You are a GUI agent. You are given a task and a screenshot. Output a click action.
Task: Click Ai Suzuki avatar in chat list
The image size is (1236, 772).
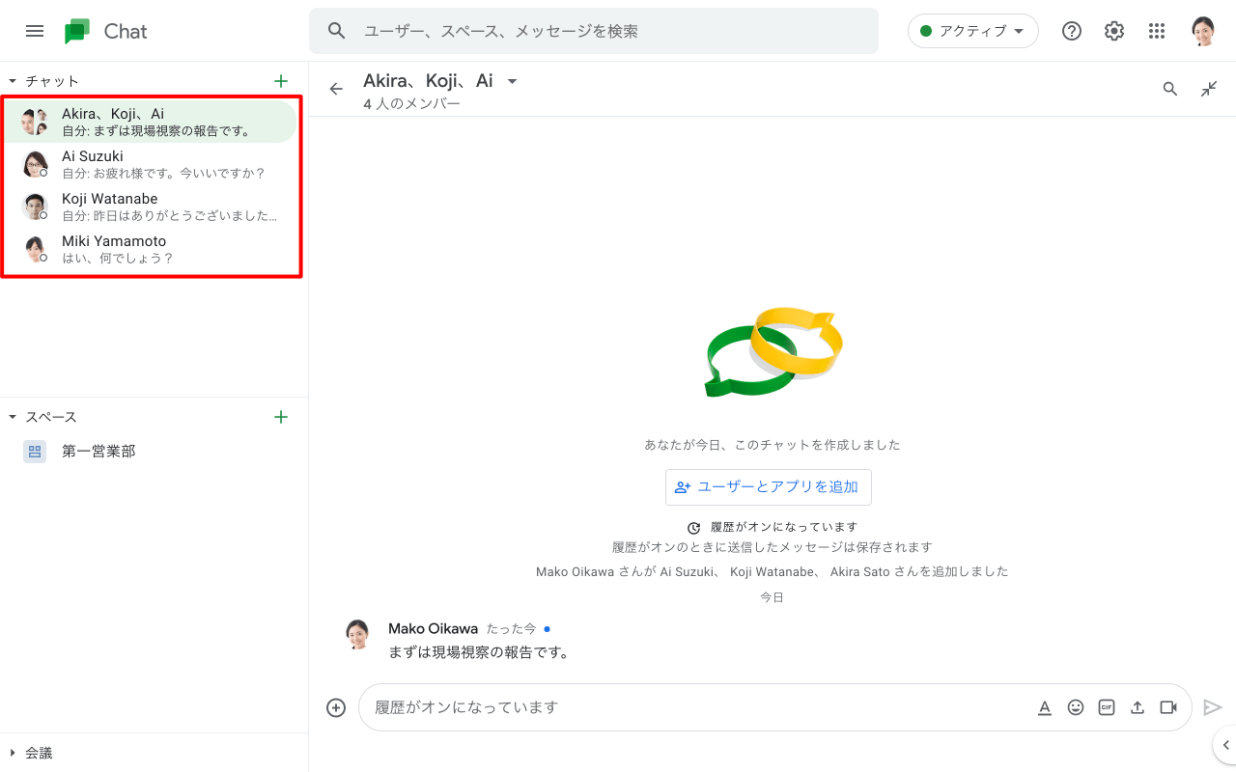(35, 164)
